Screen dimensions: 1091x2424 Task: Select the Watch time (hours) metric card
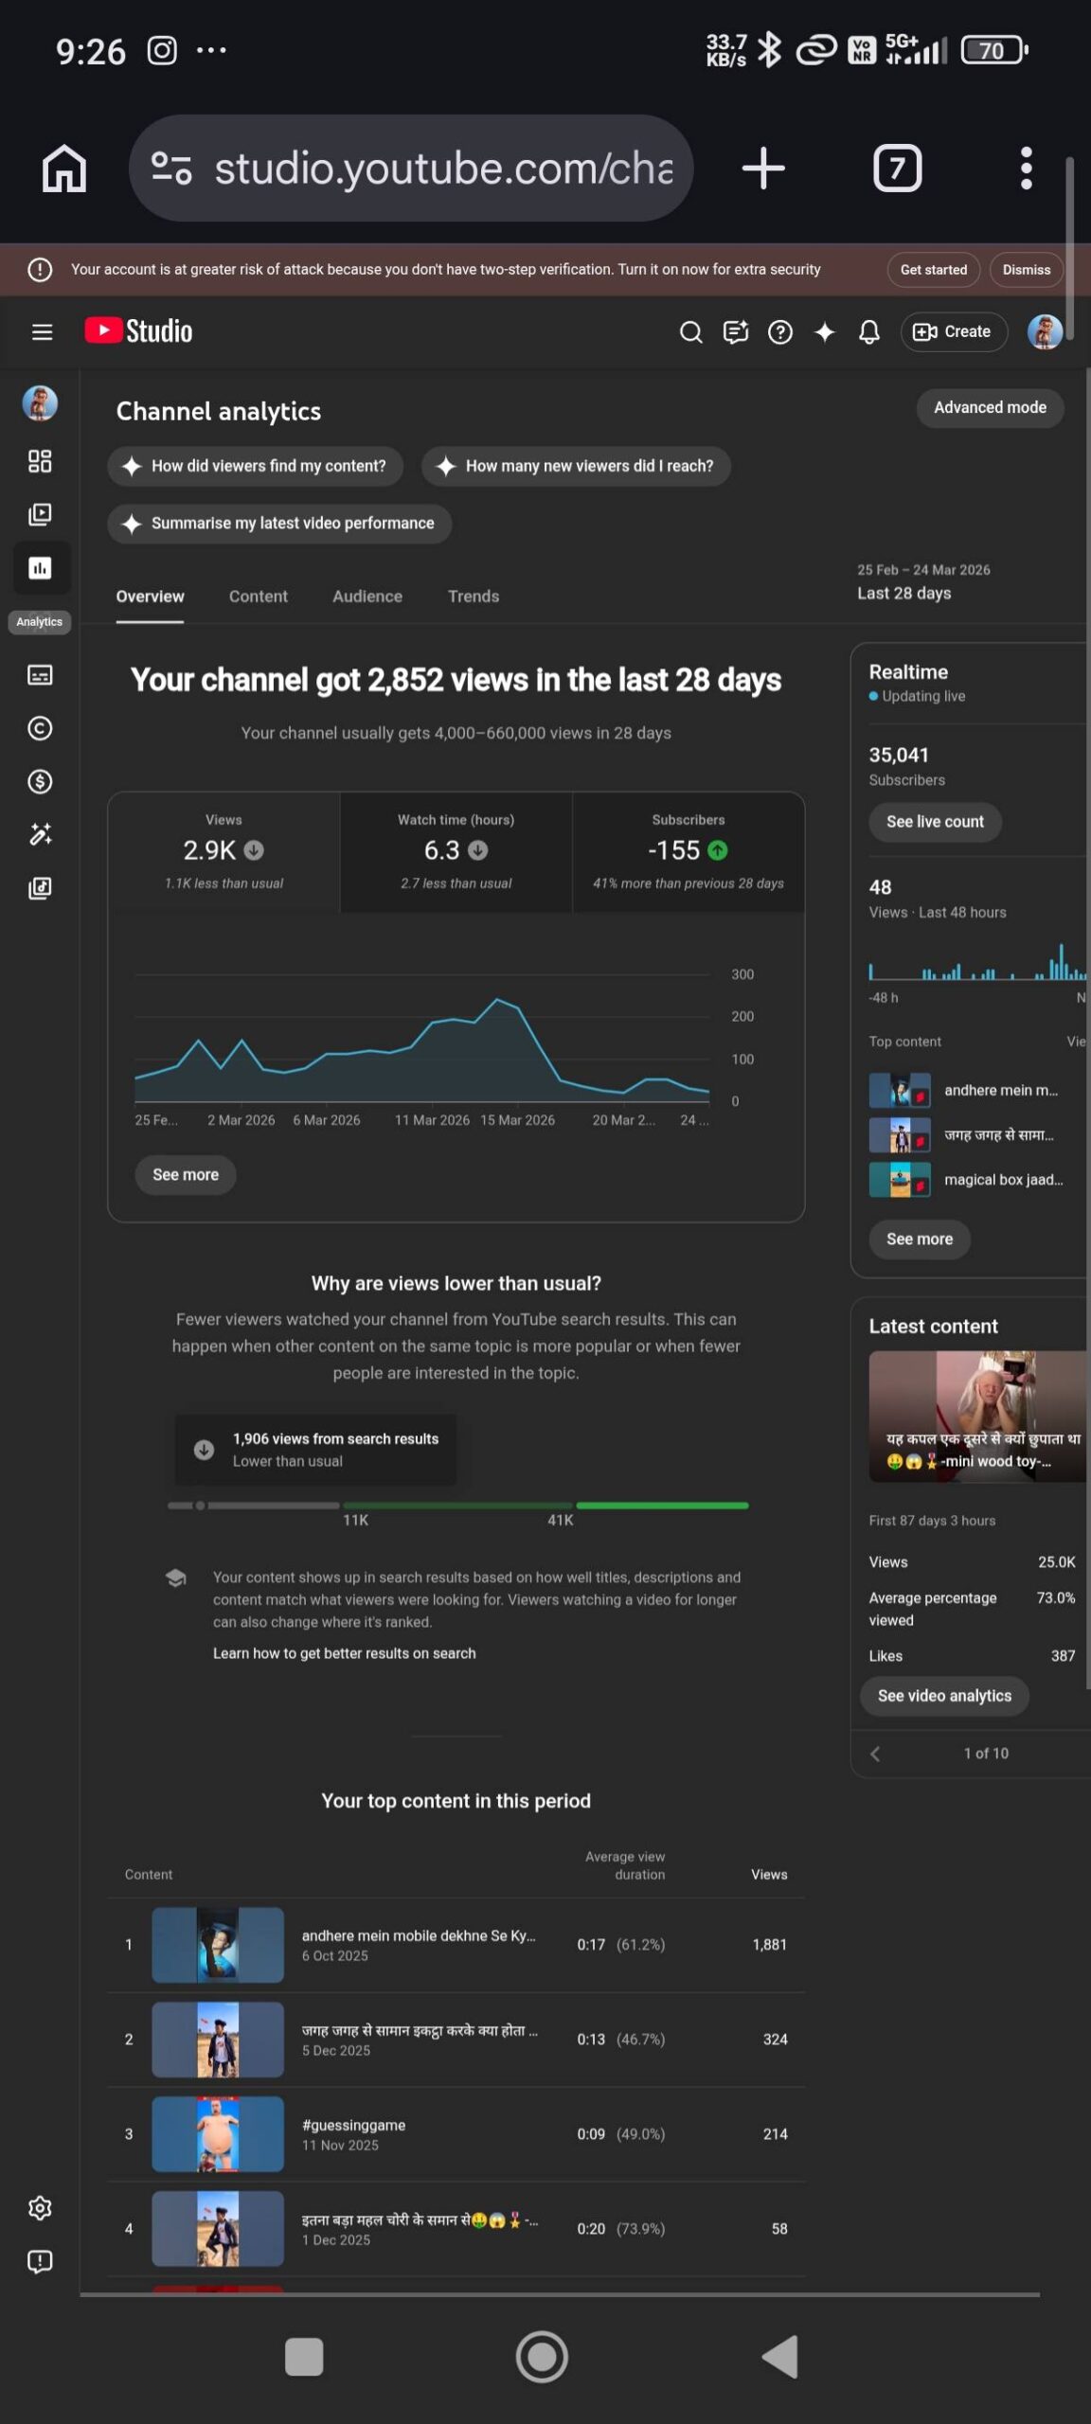tap(456, 852)
